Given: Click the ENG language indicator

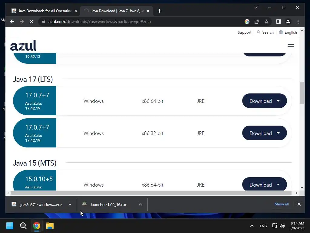Looking at the screenshot, I should click(263, 226).
